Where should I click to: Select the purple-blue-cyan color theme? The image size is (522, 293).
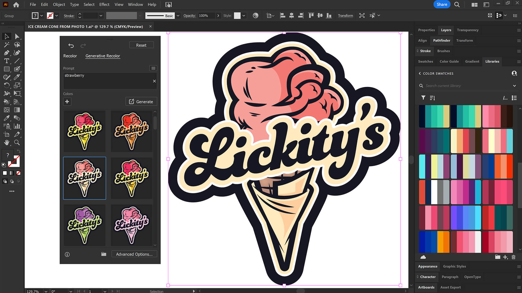(x=466, y=218)
